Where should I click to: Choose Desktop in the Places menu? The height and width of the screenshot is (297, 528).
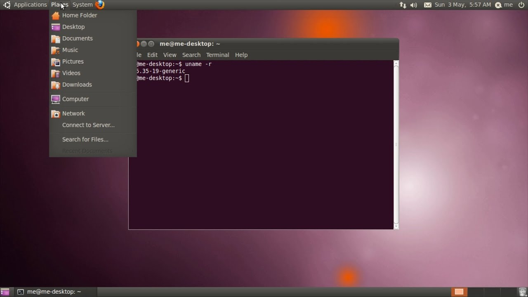tap(93, 27)
